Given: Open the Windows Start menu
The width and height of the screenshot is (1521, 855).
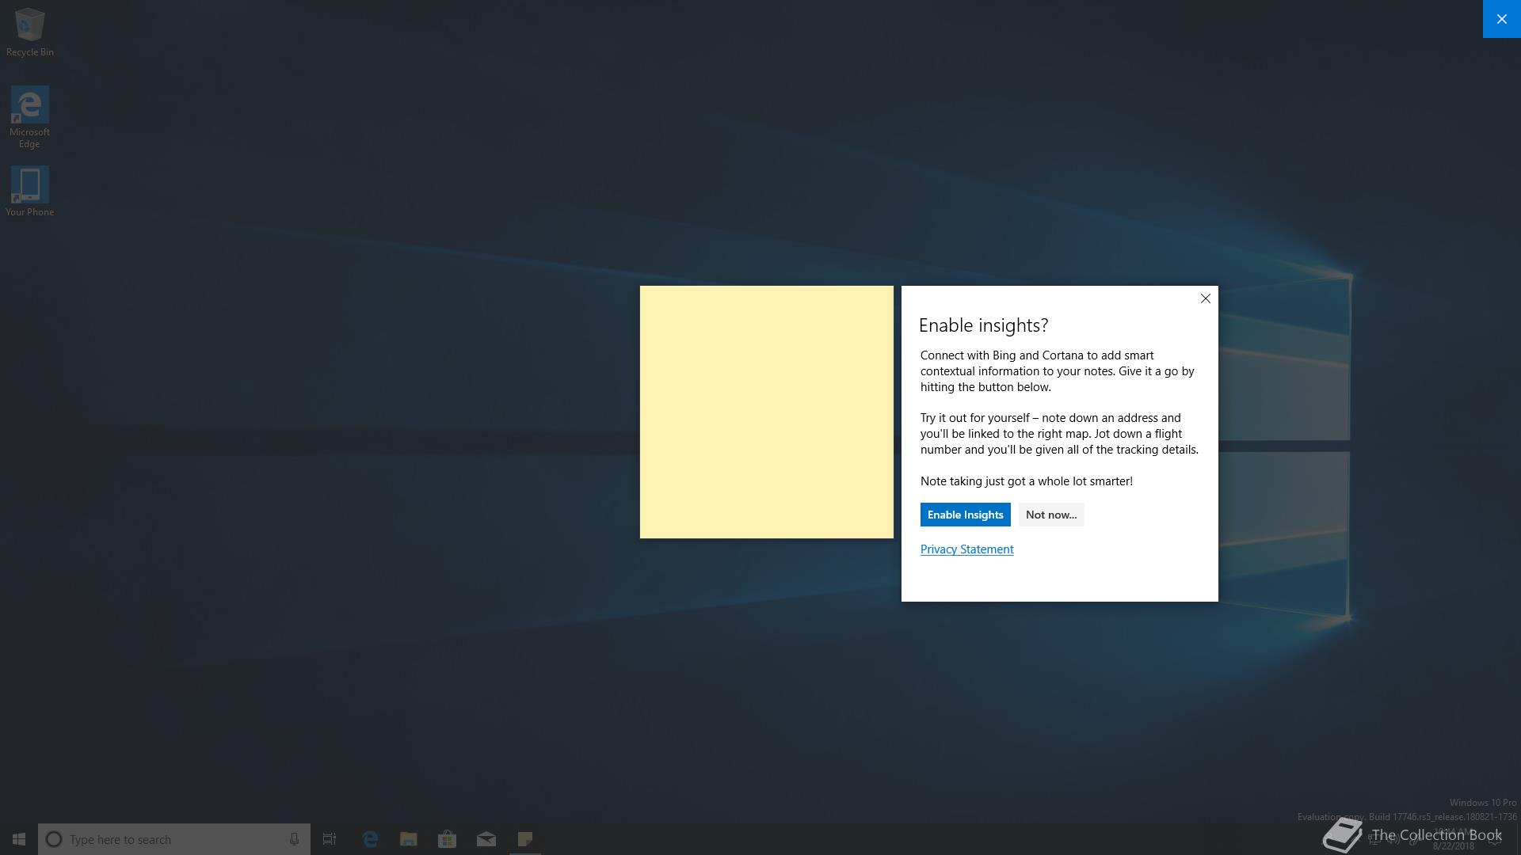Looking at the screenshot, I should pyautogui.click(x=19, y=839).
